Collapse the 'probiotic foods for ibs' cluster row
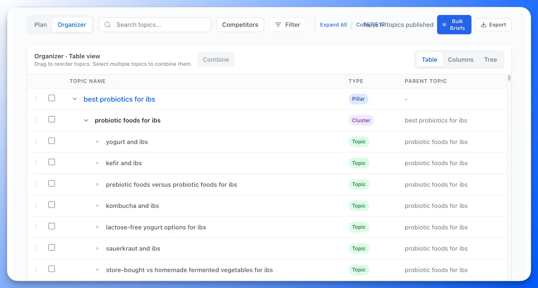The image size is (538, 288). pyautogui.click(x=86, y=120)
